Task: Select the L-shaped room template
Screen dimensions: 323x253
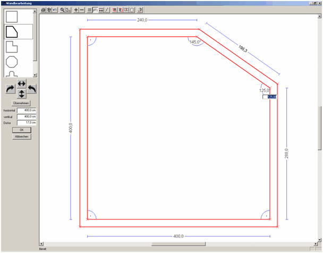Action: (x=12, y=47)
